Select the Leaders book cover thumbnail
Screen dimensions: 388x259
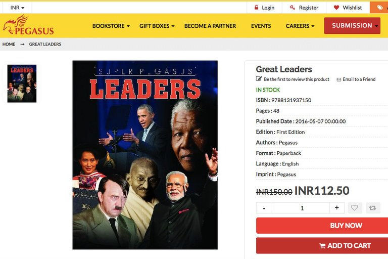(x=22, y=83)
